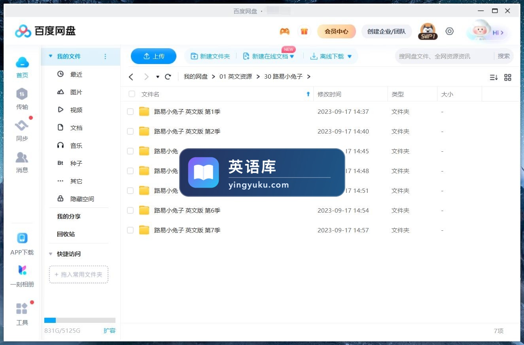Navigate to 我的网盘 breadcrumb
524x345 pixels.
click(x=196, y=77)
